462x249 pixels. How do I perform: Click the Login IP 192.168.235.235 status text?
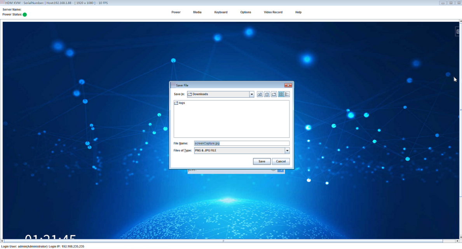[x=66, y=246]
